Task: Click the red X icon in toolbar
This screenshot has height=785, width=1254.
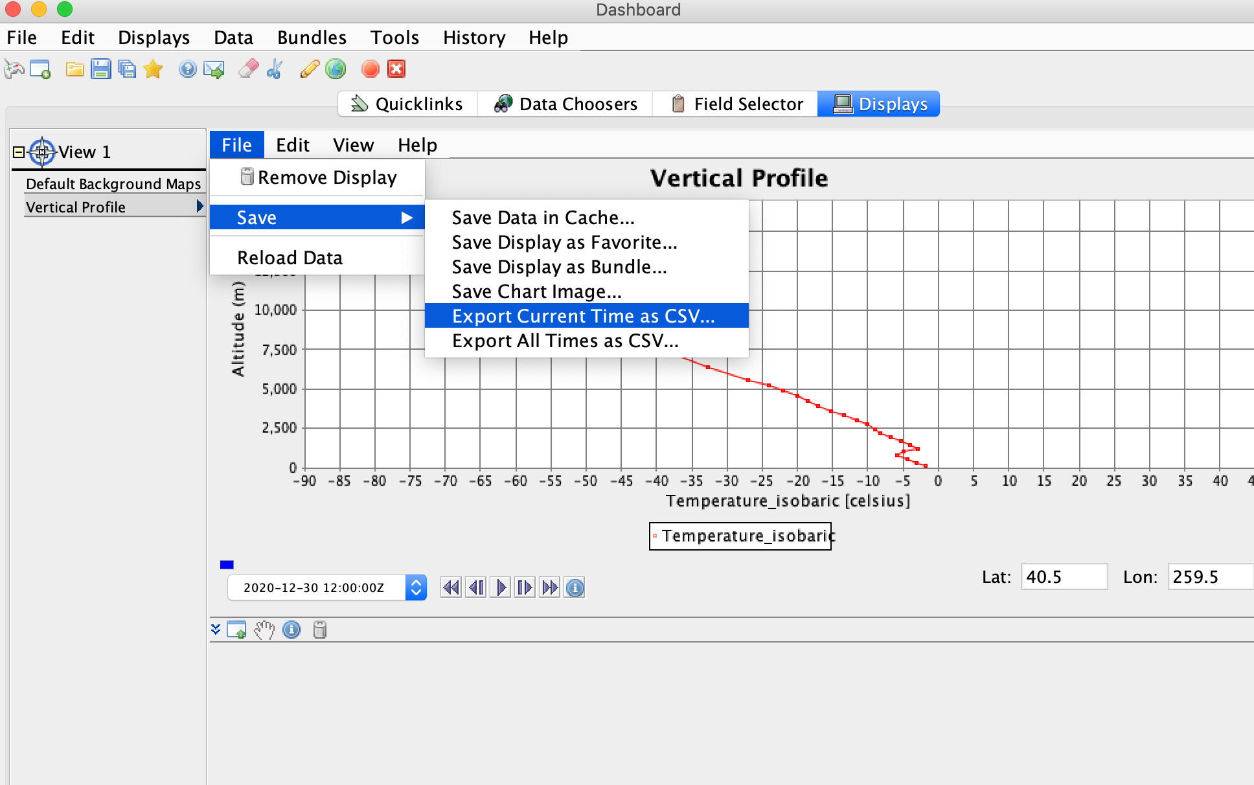Action: 396,69
